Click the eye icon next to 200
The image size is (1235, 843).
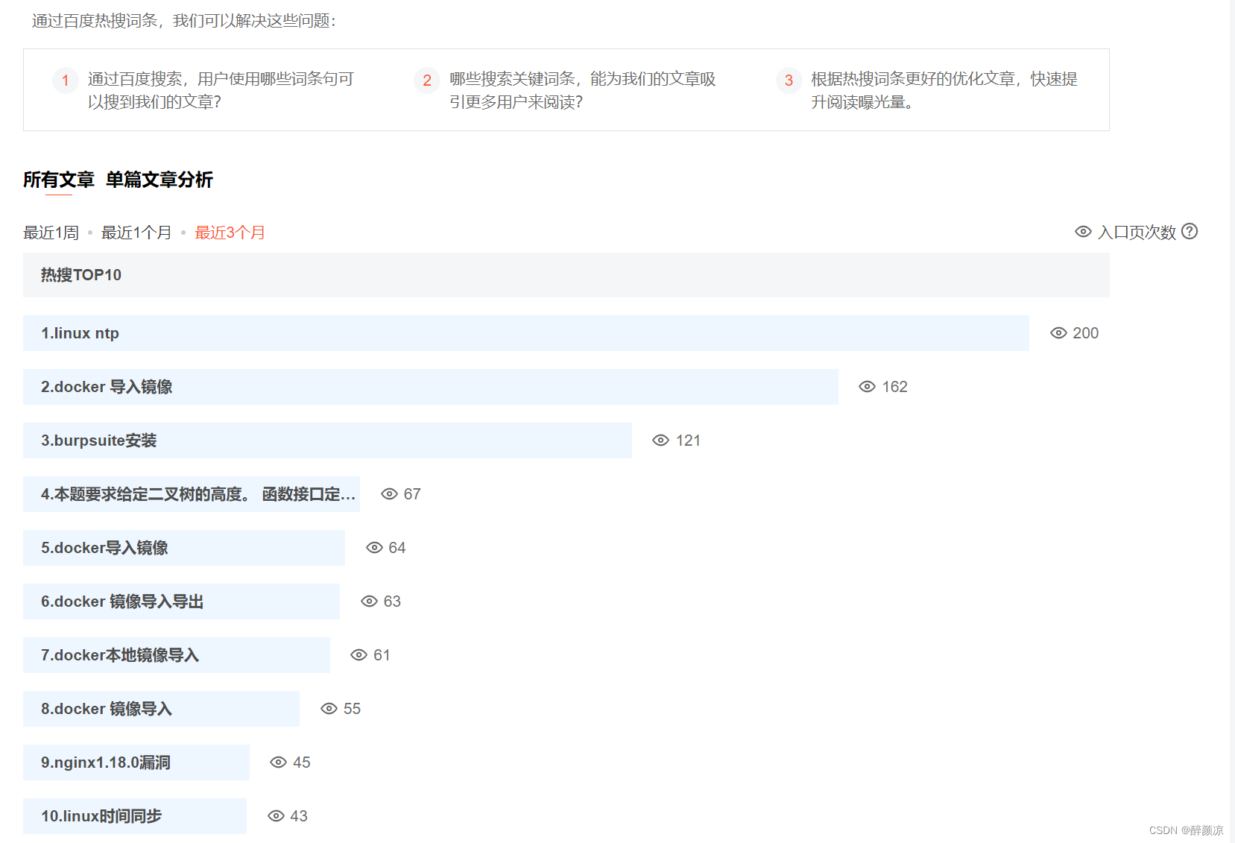pos(1058,333)
